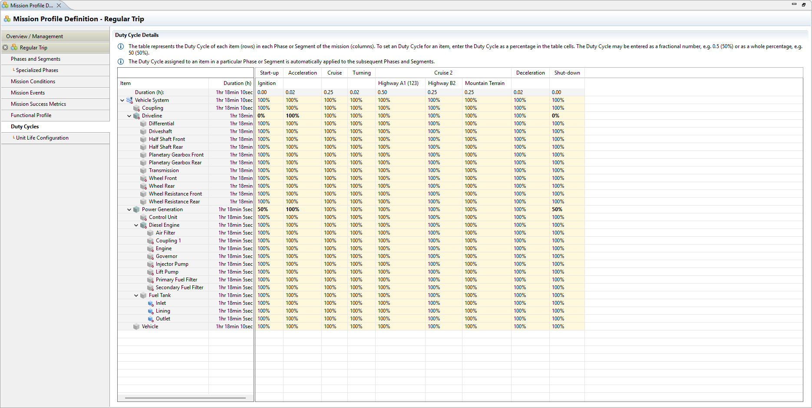Edit Outlet duty cycle for Deceleration

coord(530,319)
